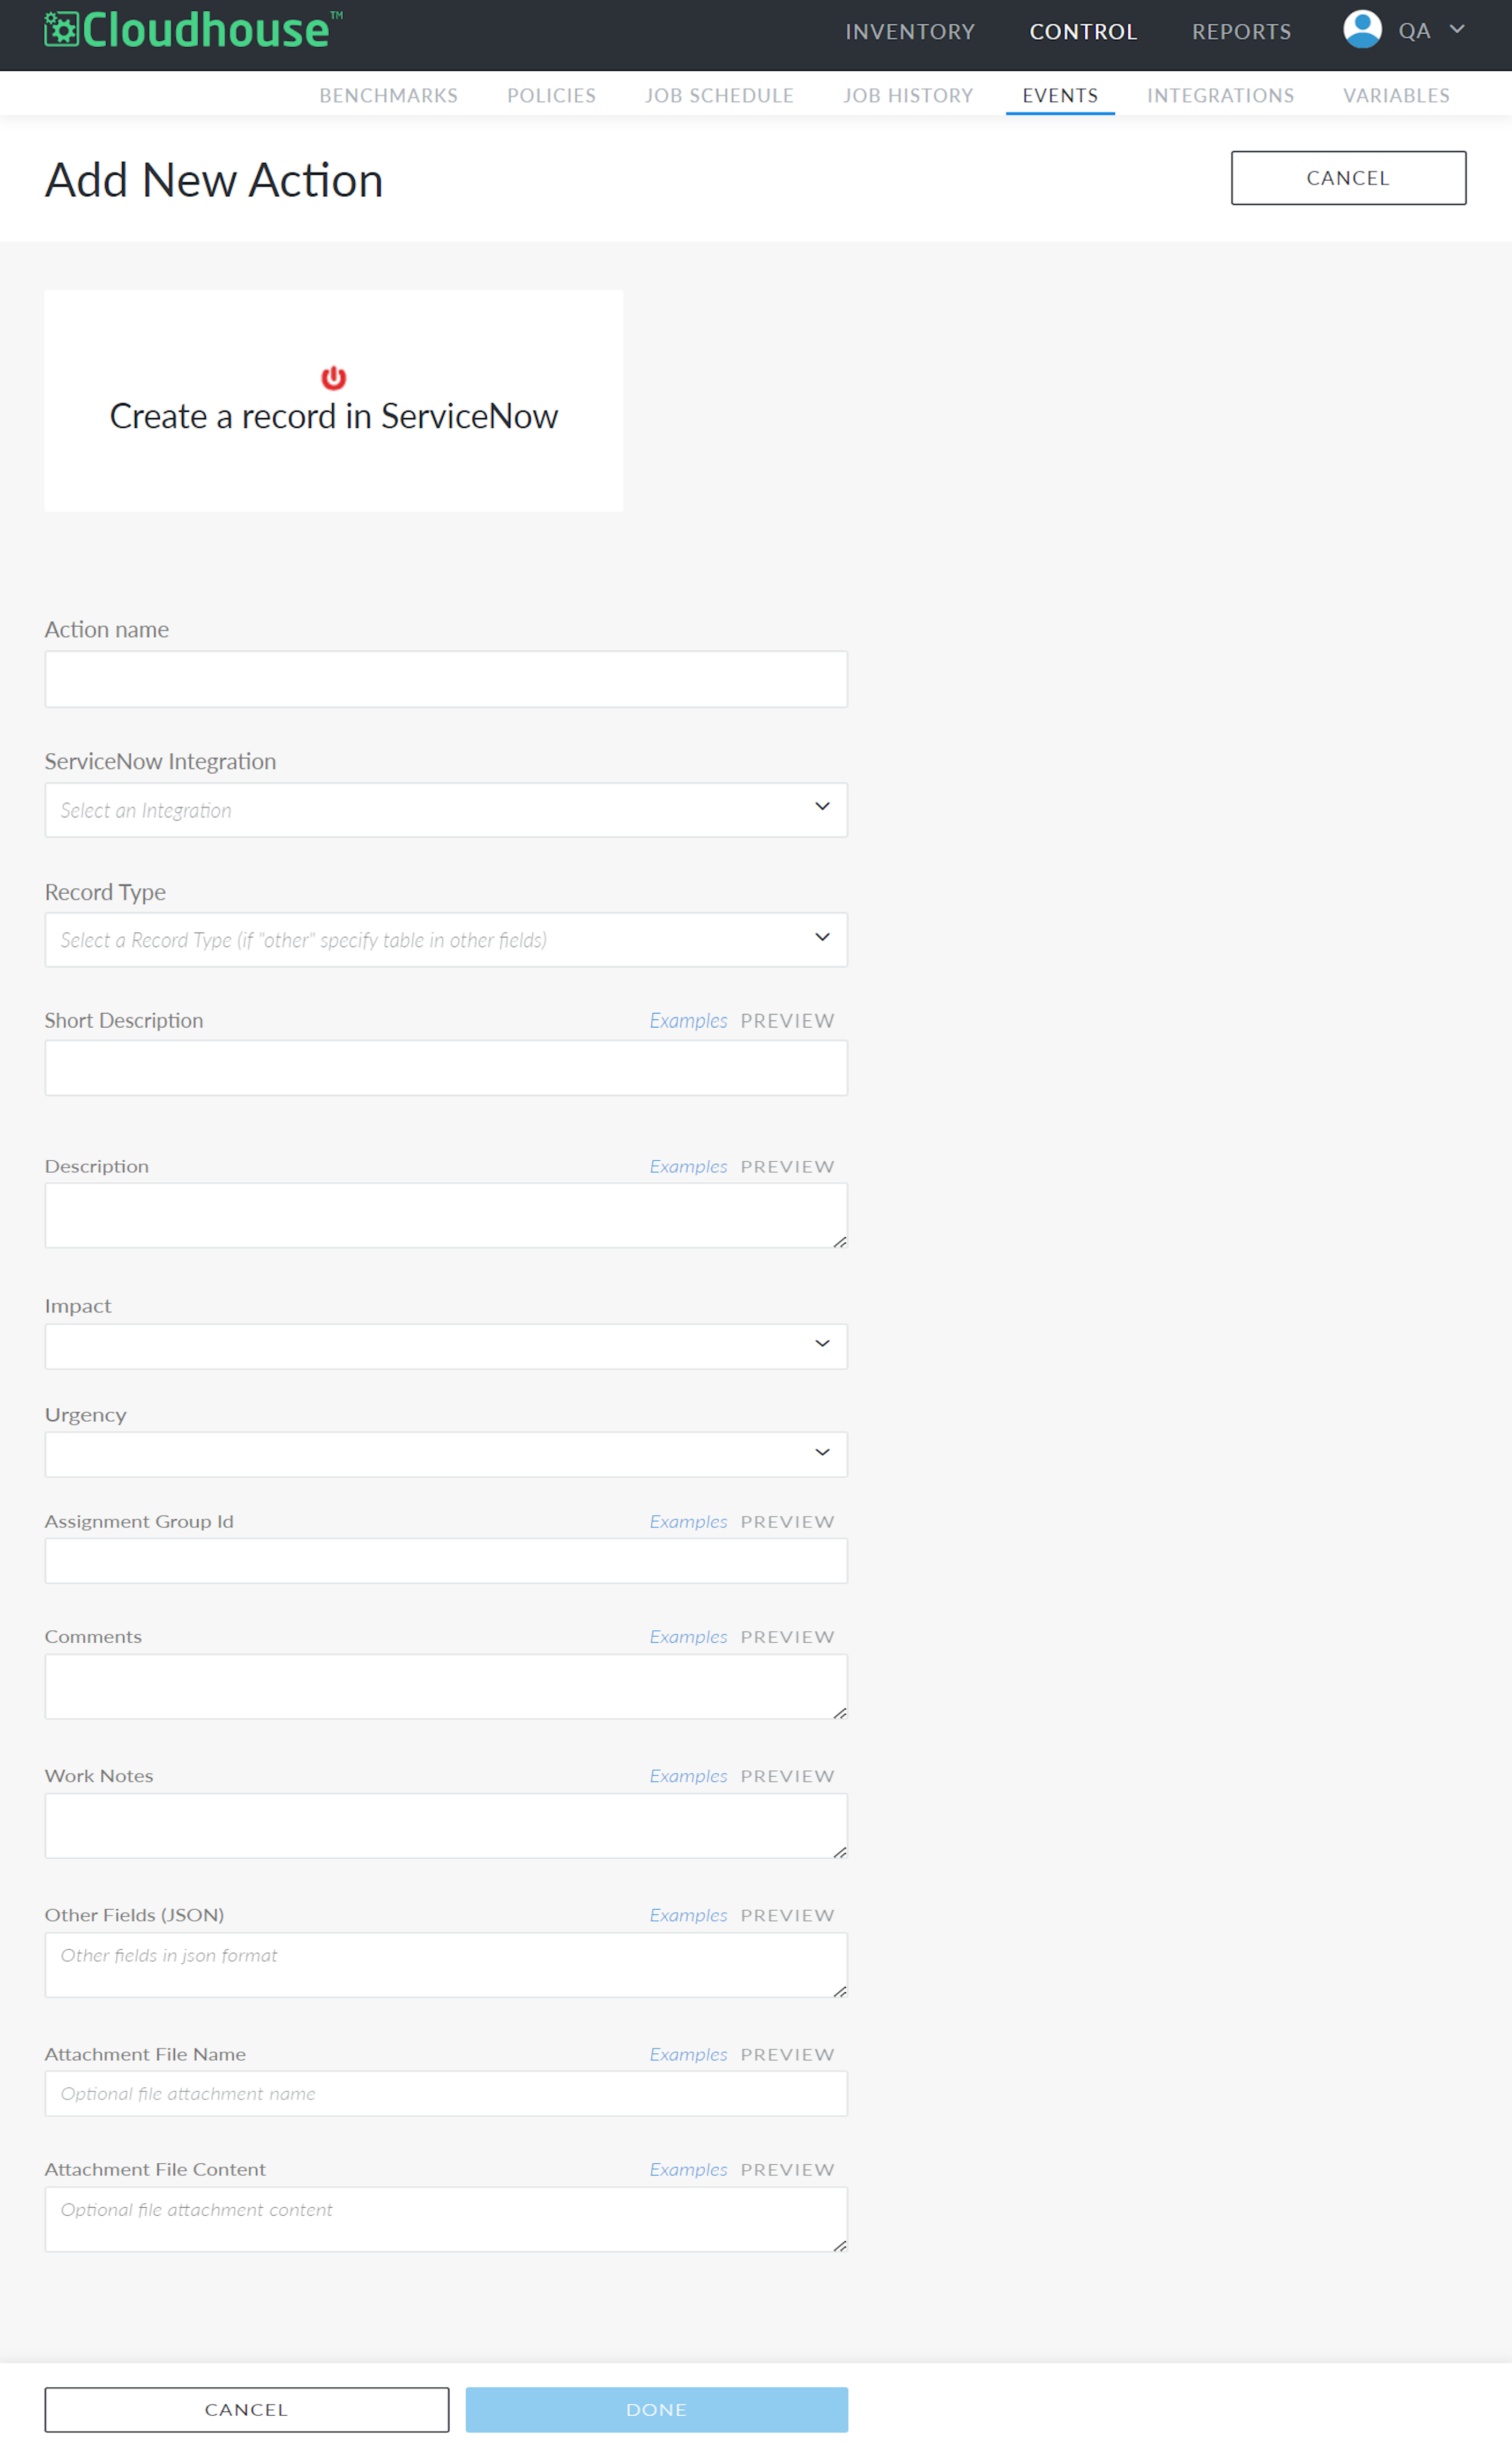Focus the Other Fields JSON text area
Image resolution: width=1512 pixels, height=2442 pixels.
coord(446,1965)
